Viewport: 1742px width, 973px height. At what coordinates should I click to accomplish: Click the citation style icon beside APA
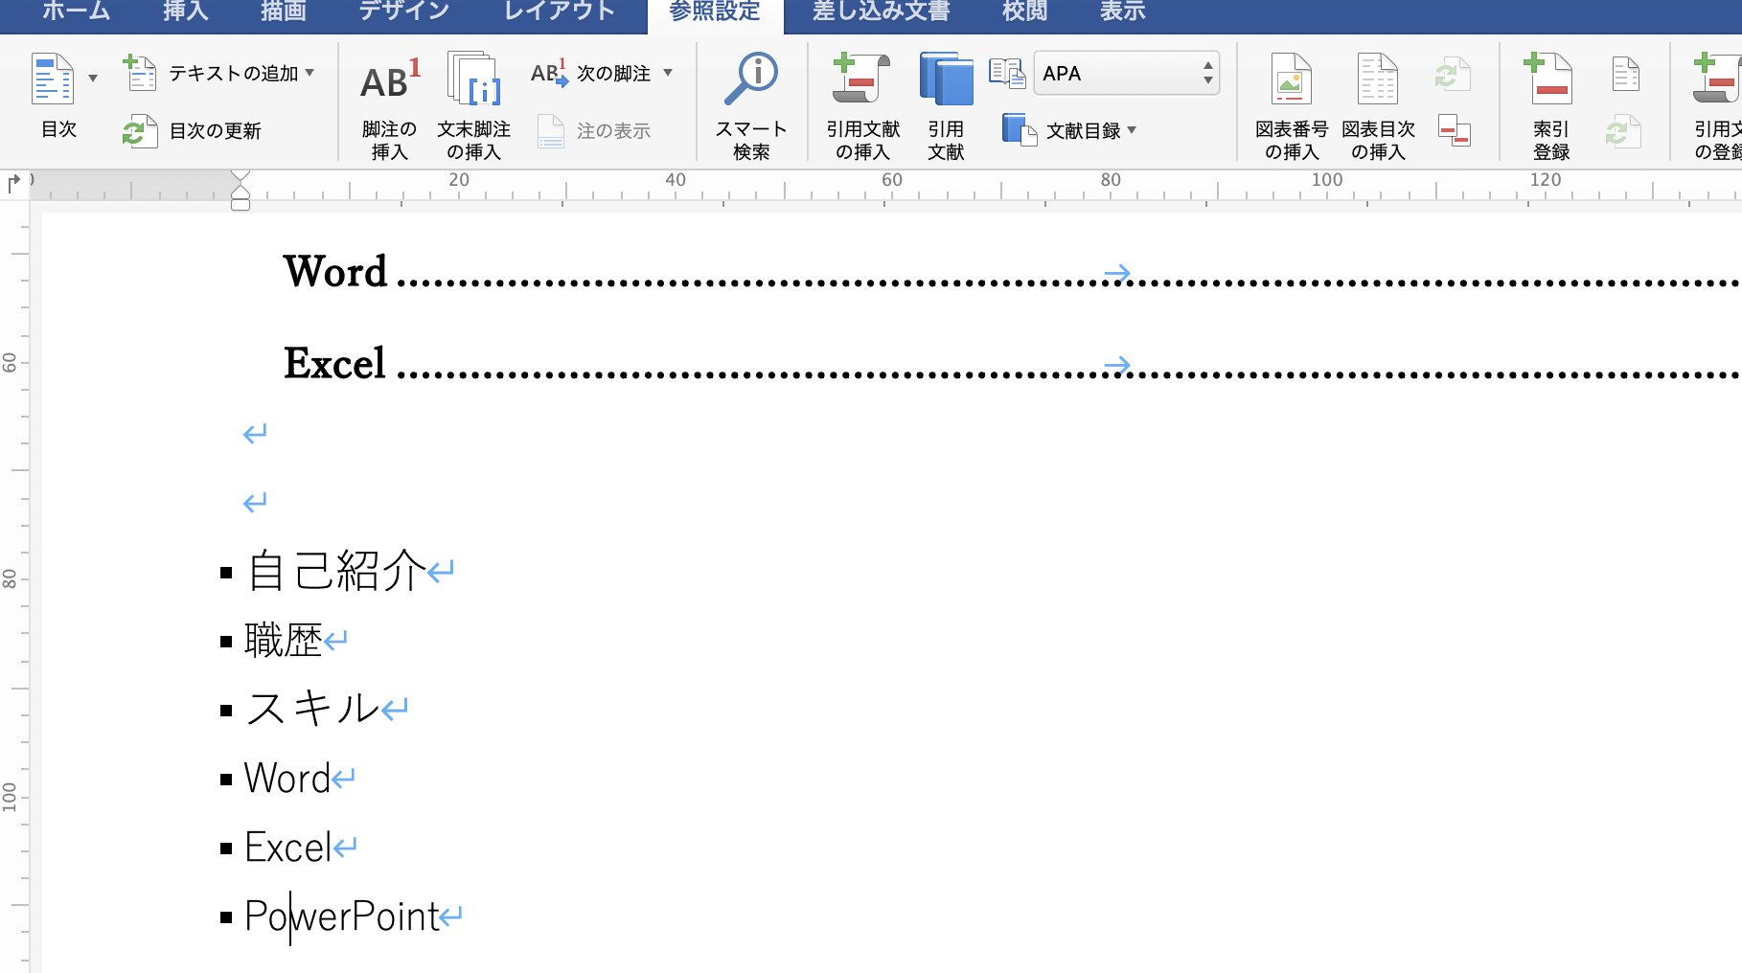(1008, 73)
